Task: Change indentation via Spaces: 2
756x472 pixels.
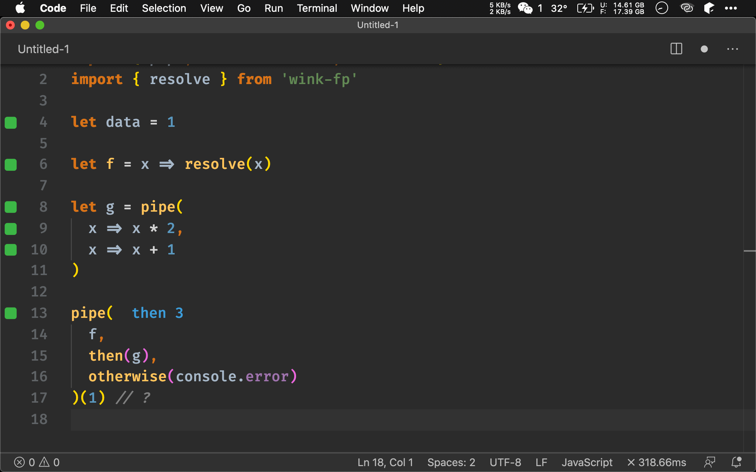Action: [x=451, y=462]
